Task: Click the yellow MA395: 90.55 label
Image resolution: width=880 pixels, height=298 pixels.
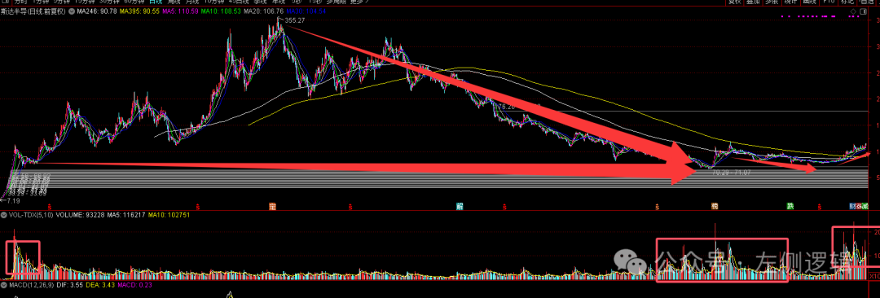Action: (x=139, y=11)
